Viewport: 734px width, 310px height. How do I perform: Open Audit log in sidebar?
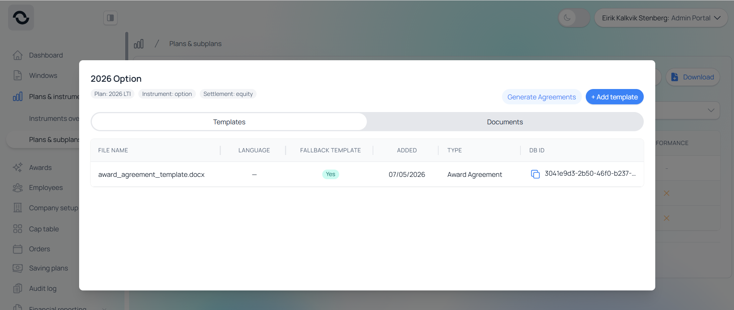(x=43, y=289)
